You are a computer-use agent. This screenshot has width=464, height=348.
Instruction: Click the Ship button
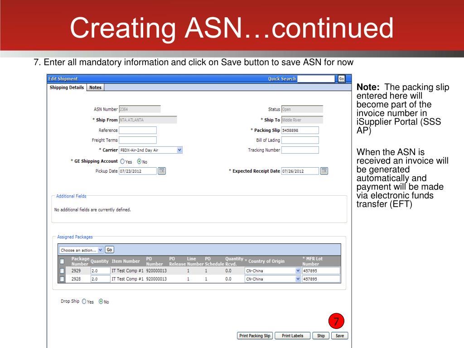[x=321, y=336]
